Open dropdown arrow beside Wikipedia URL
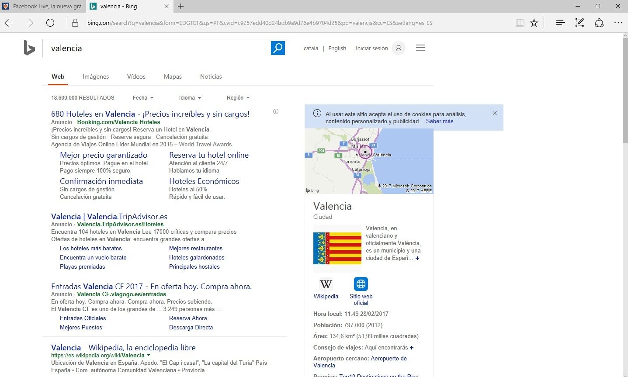 (x=149, y=356)
